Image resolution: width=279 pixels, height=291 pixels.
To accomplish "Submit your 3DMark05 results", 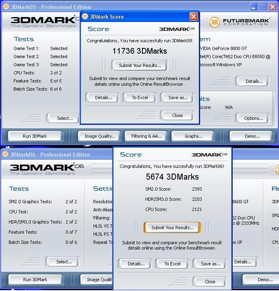I will 139,65.
